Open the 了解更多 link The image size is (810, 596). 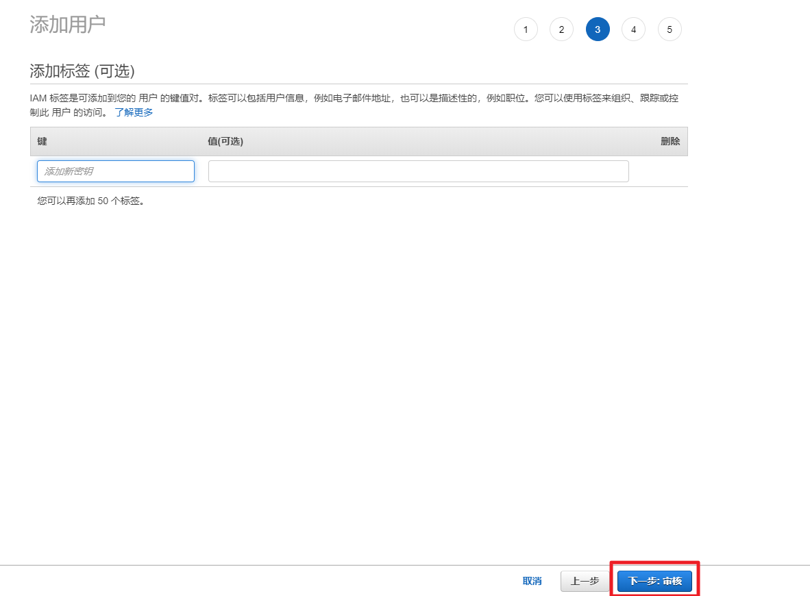click(134, 112)
